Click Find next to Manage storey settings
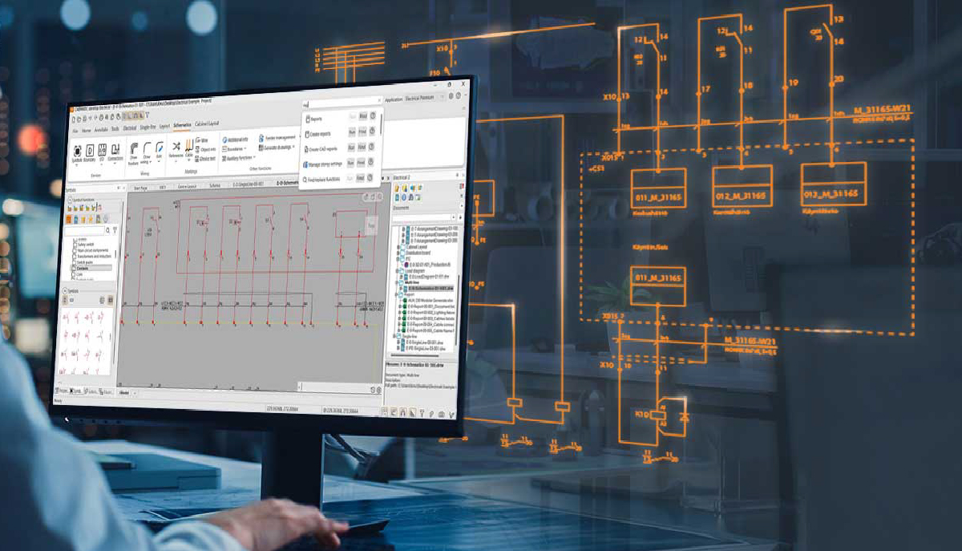962x551 pixels. [x=362, y=164]
